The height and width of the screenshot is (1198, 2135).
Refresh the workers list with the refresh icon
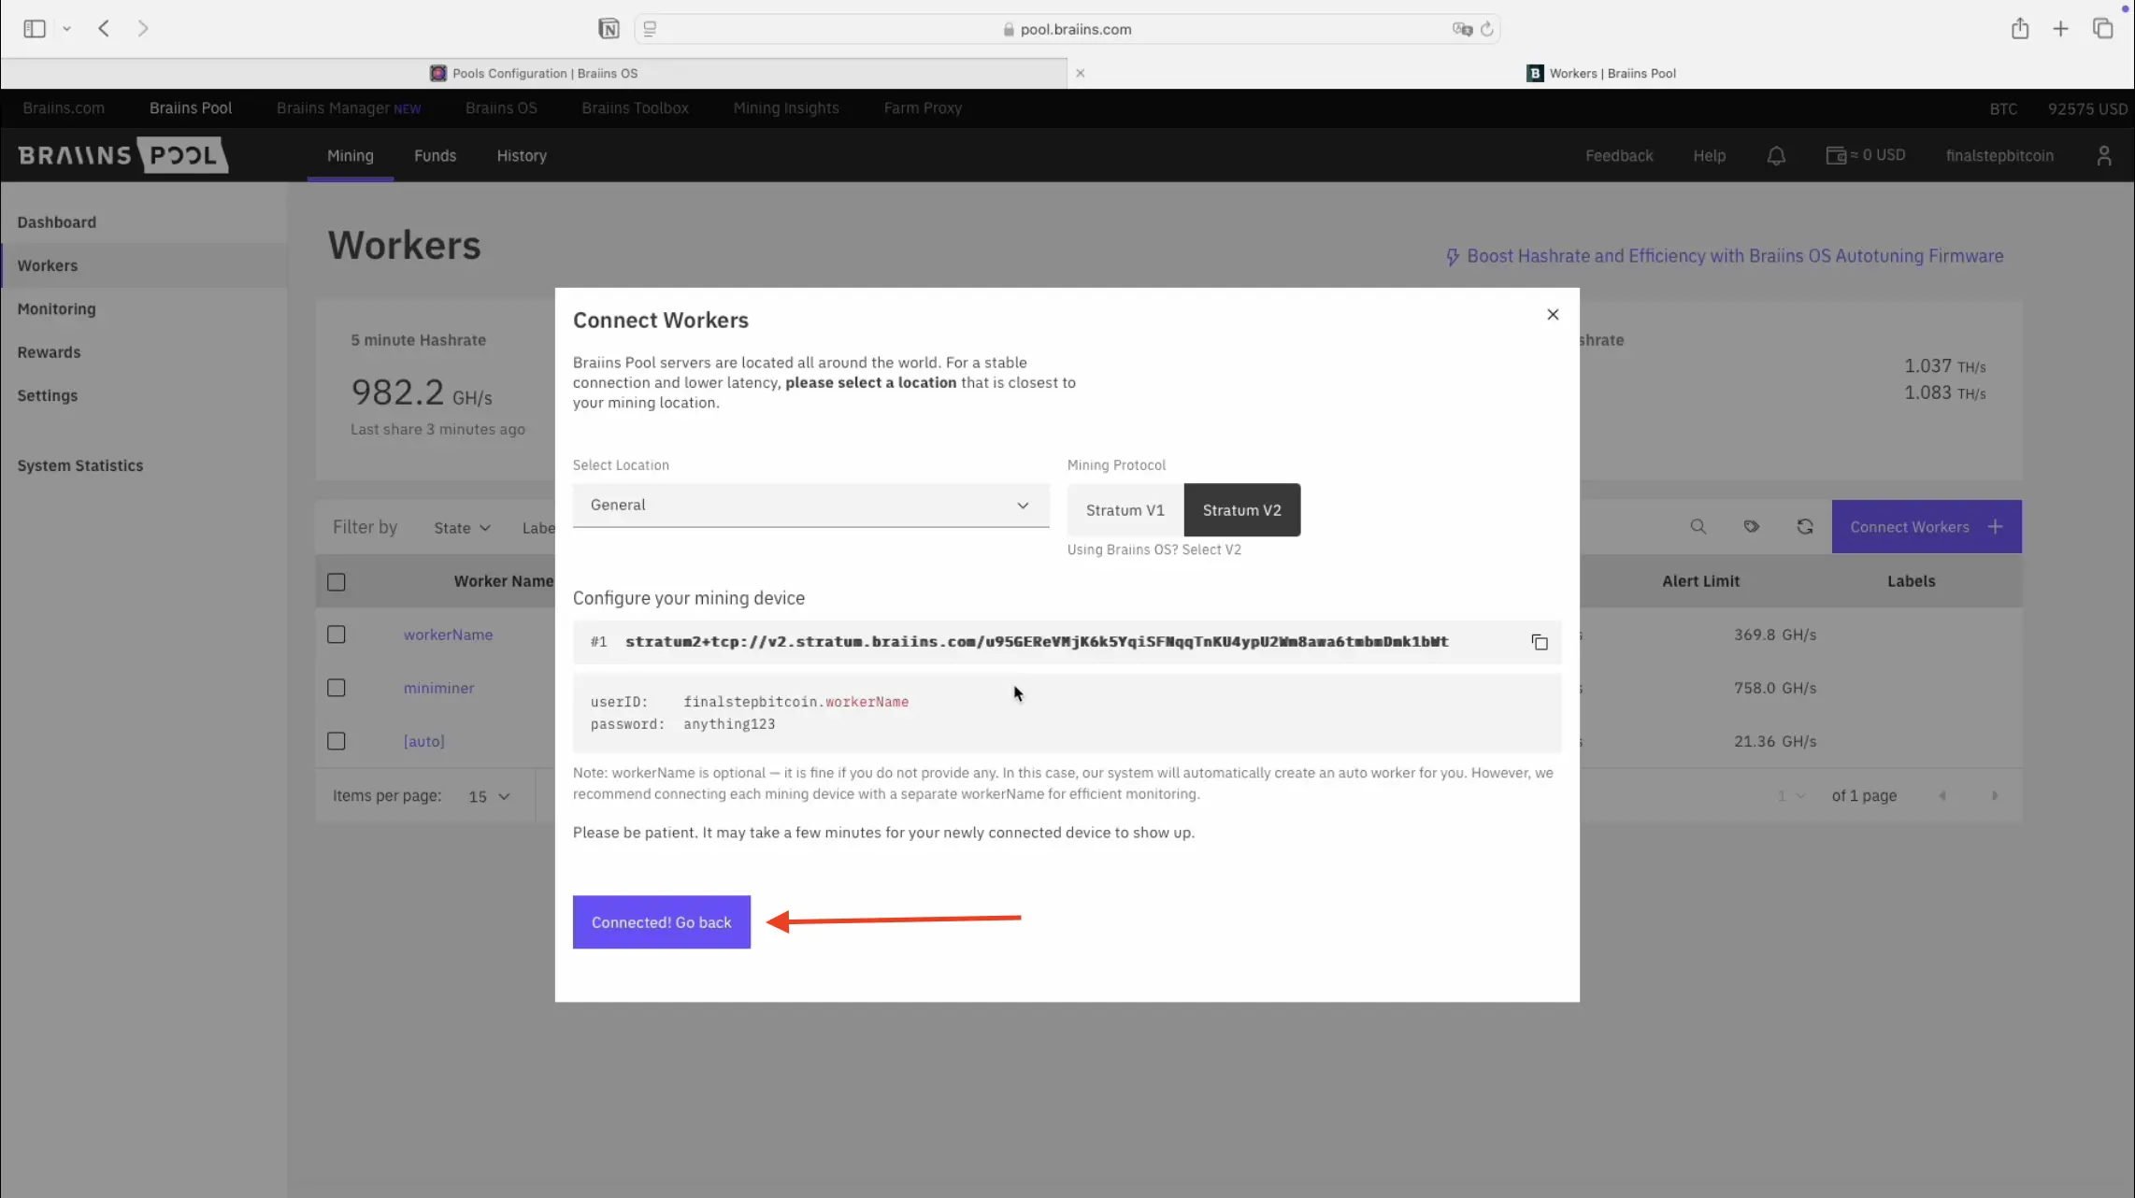click(x=1805, y=527)
